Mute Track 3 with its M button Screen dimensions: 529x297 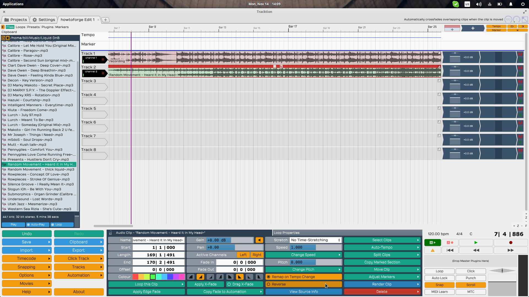(520, 82)
